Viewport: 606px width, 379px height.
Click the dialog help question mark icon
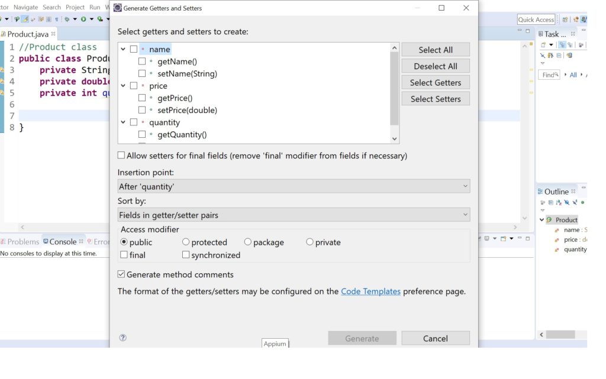(123, 338)
